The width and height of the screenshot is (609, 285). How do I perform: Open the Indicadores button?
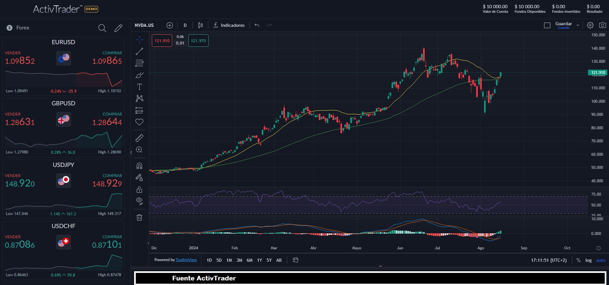pos(229,25)
